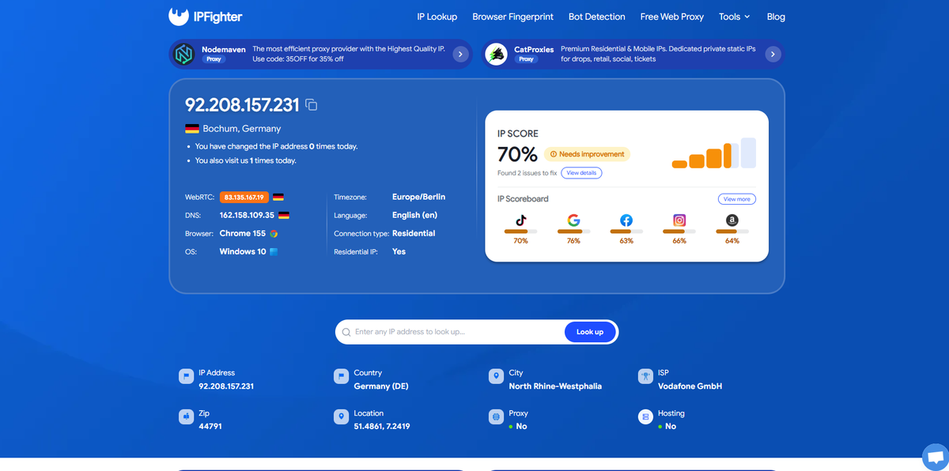The image size is (949, 471).
Task: Click the Zip value 44791
Action: click(x=210, y=427)
